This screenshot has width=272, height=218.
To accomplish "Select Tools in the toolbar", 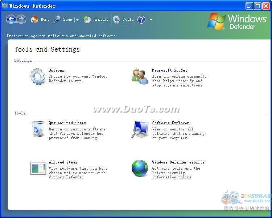I will click(123, 20).
